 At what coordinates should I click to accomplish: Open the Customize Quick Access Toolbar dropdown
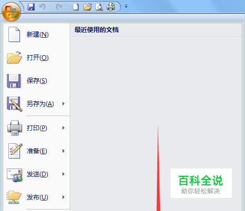[126, 7]
